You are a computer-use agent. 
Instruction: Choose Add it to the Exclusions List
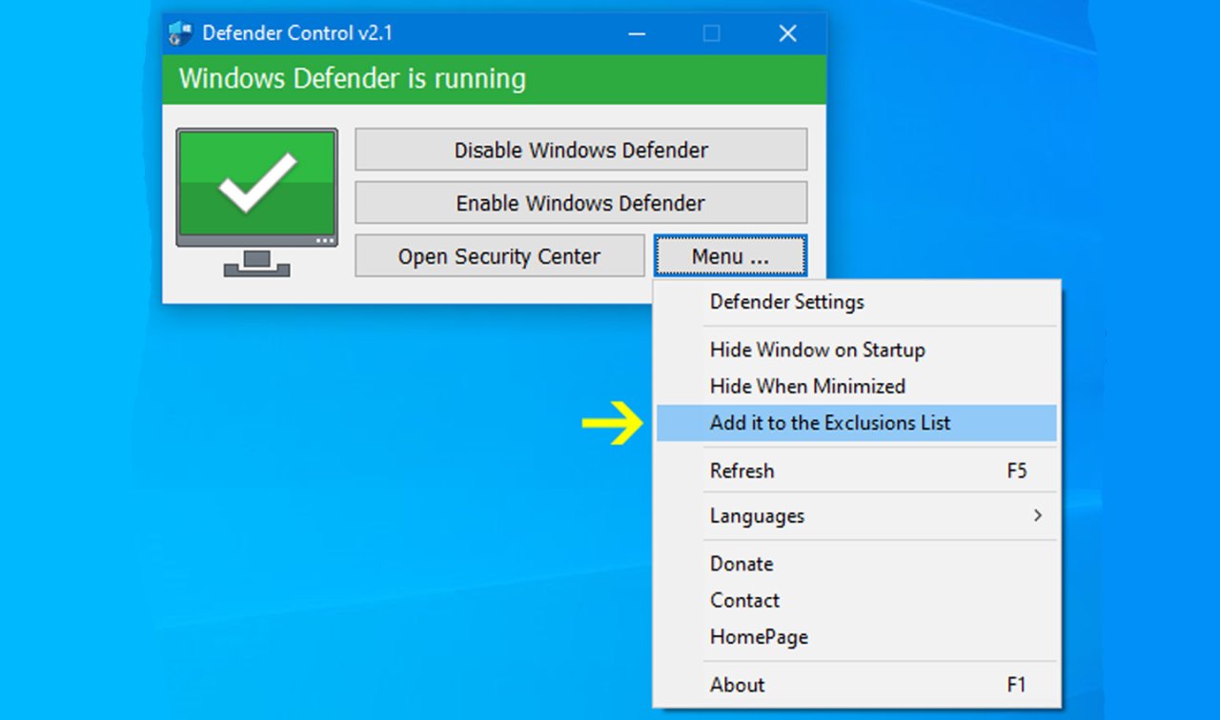[x=830, y=424]
